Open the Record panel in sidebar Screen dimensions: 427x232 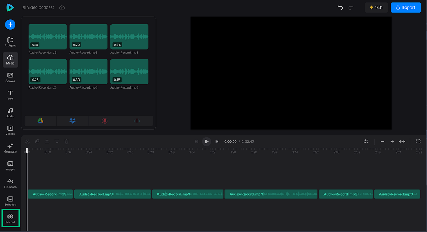10,218
